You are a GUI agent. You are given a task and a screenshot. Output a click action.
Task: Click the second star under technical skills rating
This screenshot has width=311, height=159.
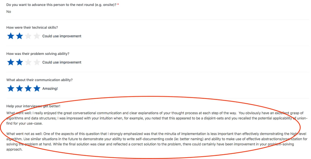coord(19,36)
